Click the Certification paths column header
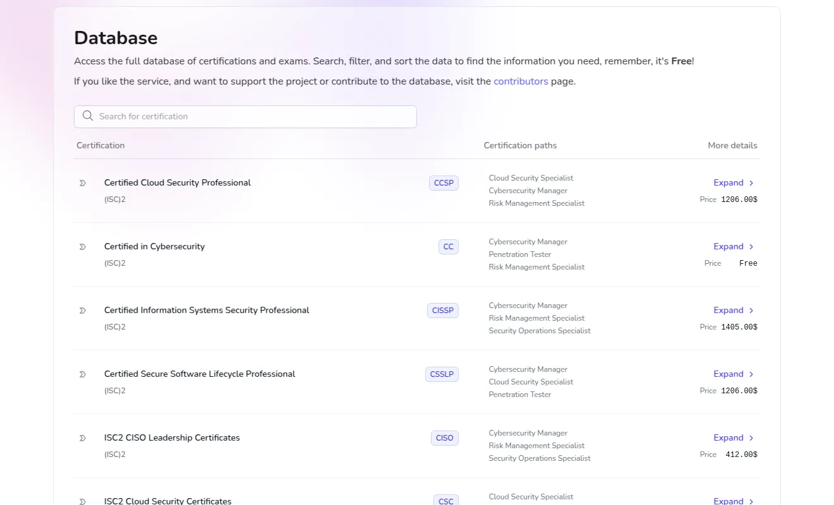The width and height of the screenshot is (834, 505). point(520,145)
